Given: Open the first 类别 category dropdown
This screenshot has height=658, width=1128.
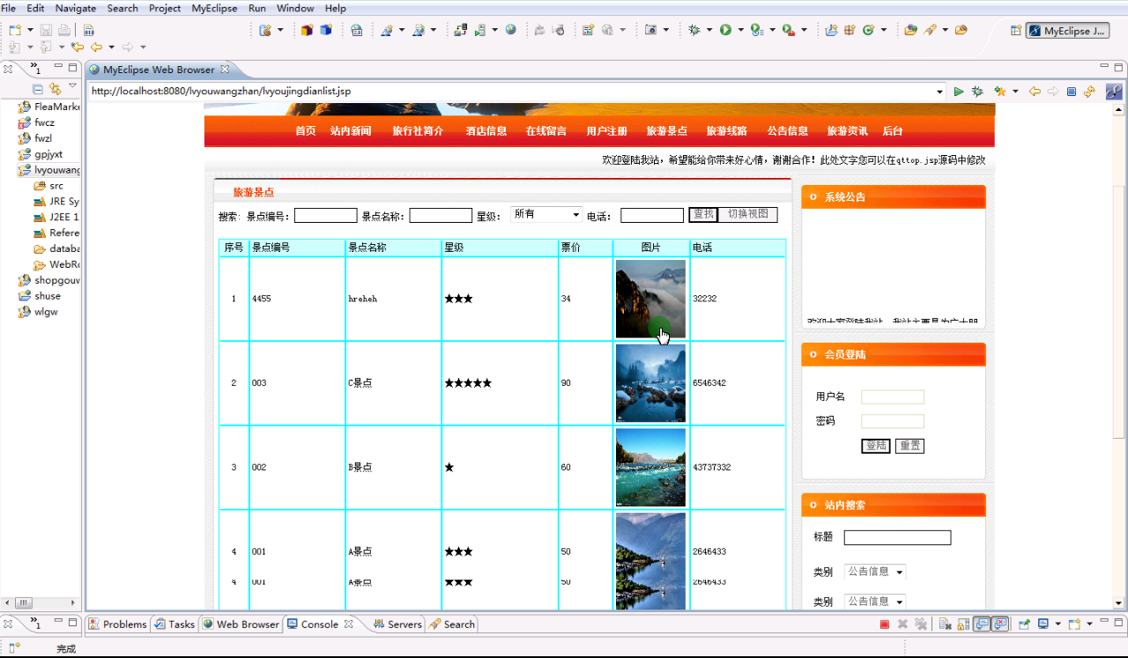Looking at the screenshot, I should point(874,572).
